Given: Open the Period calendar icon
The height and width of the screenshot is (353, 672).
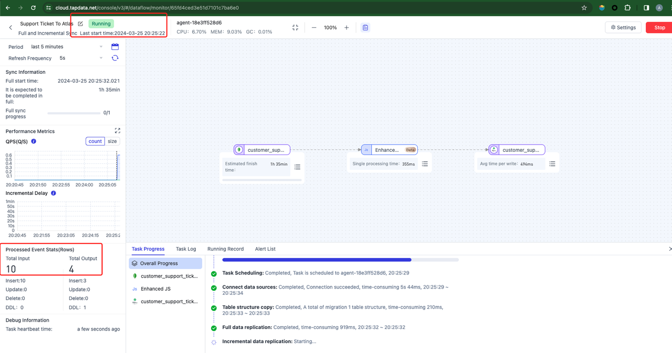Looking at the screenshot, I should 115,47.
